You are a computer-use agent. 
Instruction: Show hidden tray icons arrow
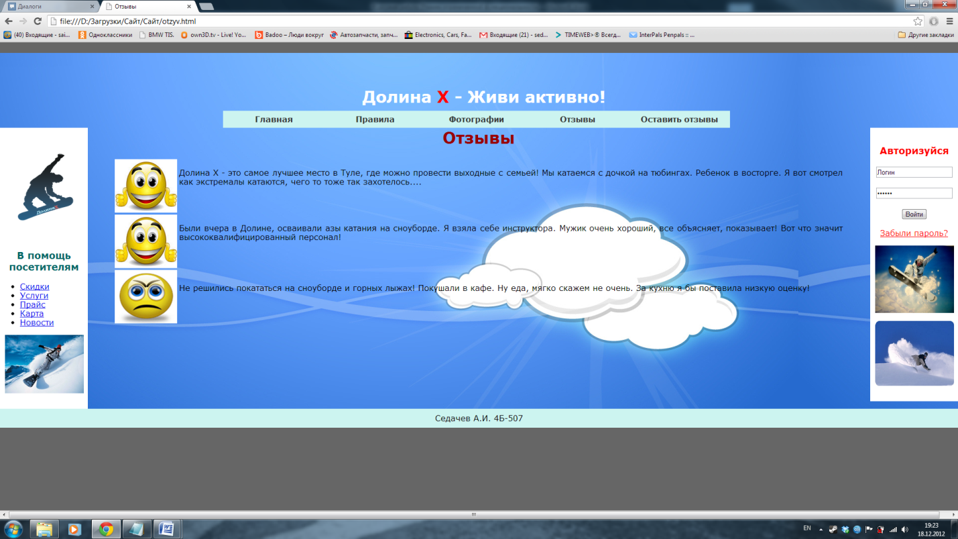(x=821, y=530)
